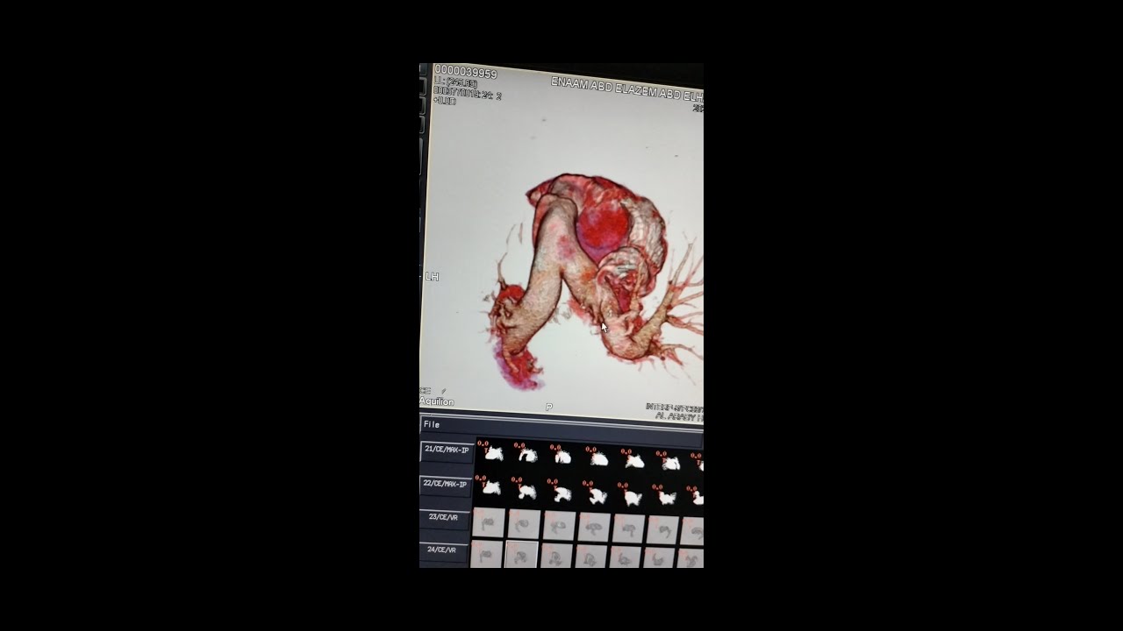Open sixth thumbnail in 23/CE/VR row
Image resolution: width=1123 pixels, height=631 pixels.
pos(662,529)
